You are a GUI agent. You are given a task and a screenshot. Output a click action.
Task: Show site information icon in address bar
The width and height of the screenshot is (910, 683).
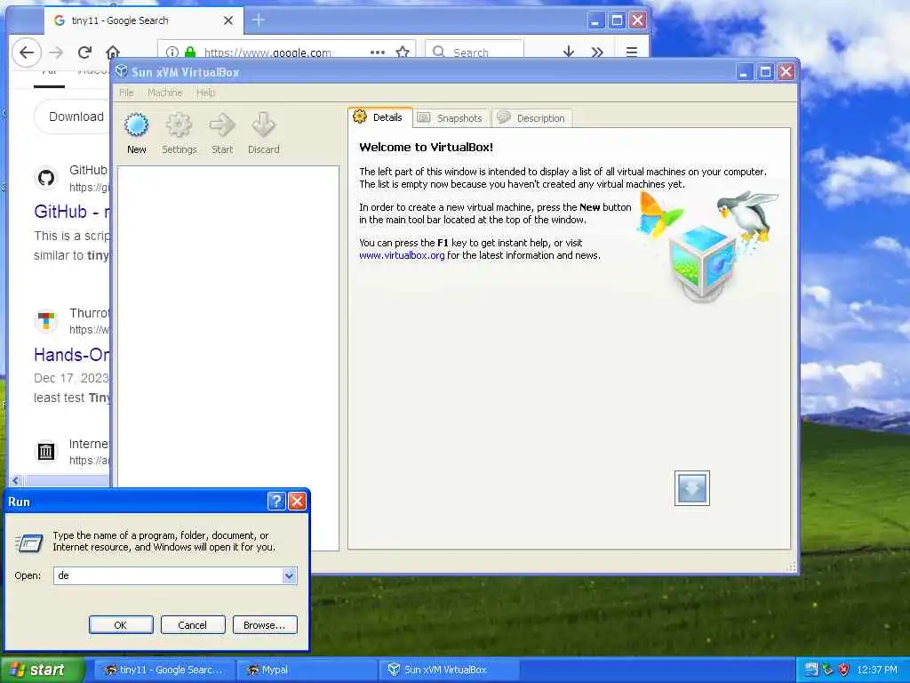tap(172, 52)
